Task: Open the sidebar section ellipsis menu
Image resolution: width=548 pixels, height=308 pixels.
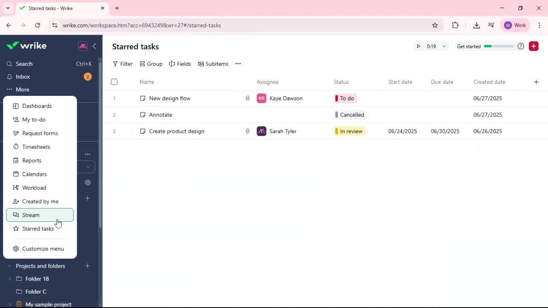Action: click(87, 154)
